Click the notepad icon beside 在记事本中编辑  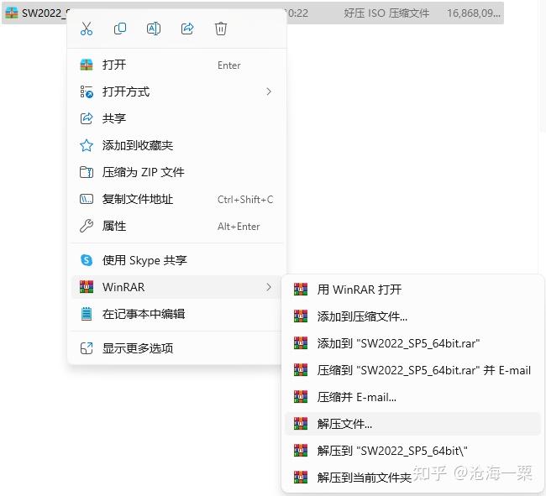[x=87, y=314]
